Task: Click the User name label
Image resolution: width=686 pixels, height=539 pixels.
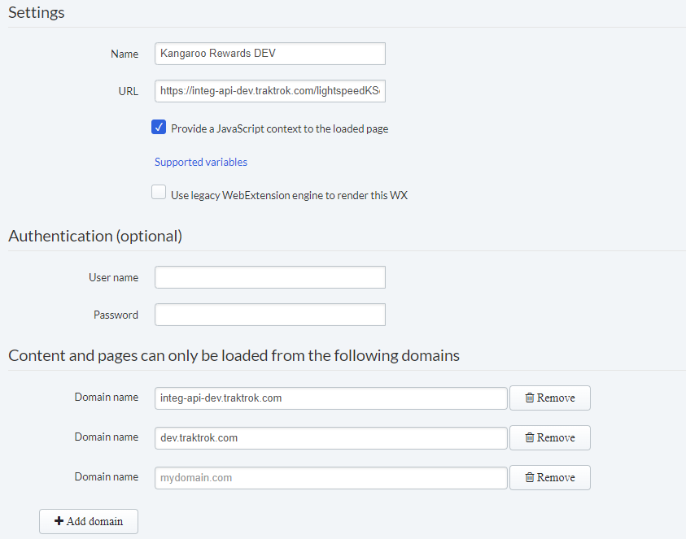Action: pyautogui.click(x=113, y=277)
